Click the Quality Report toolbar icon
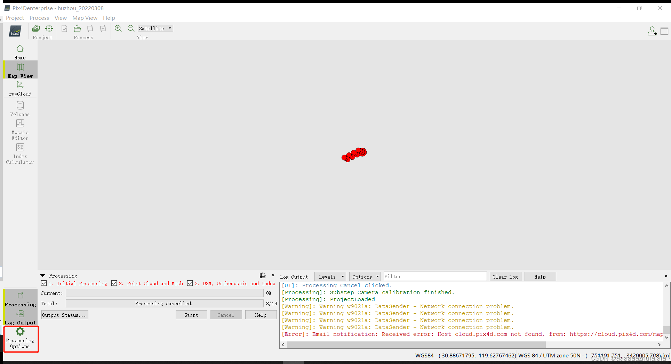671x364 pixels. [x=64, y=28]
